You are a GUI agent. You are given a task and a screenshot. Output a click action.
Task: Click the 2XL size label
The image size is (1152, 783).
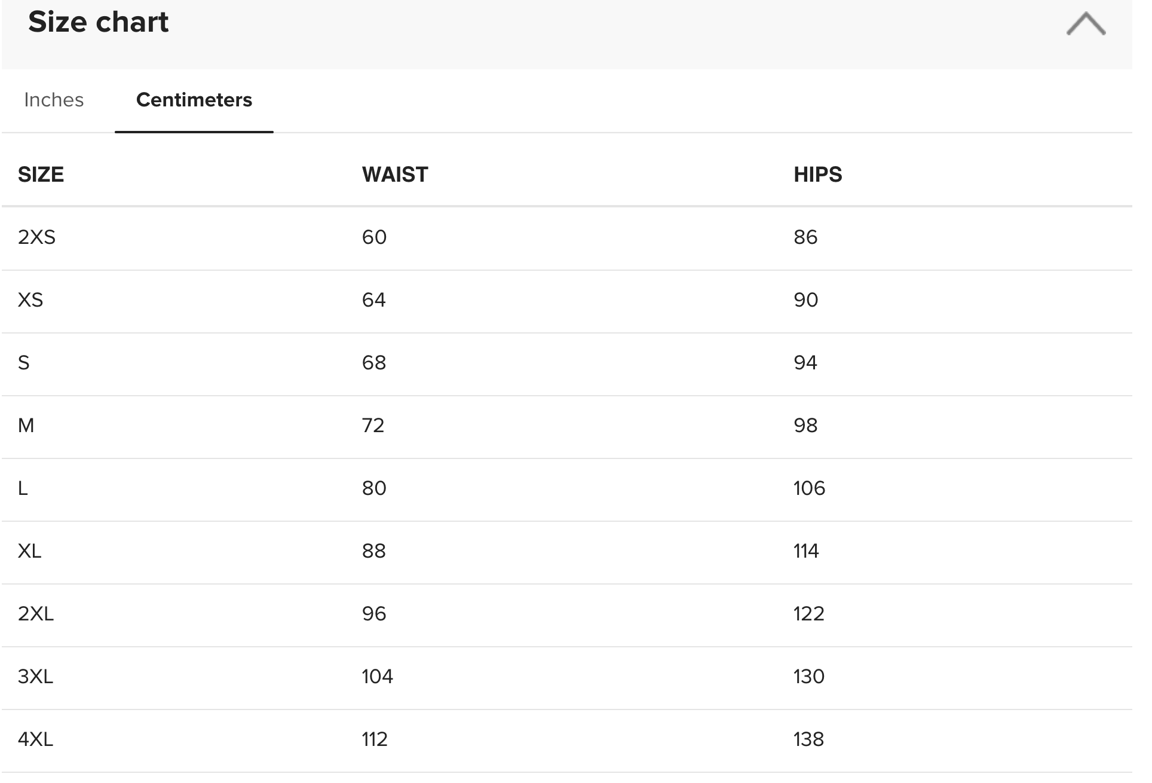(36, 614)
